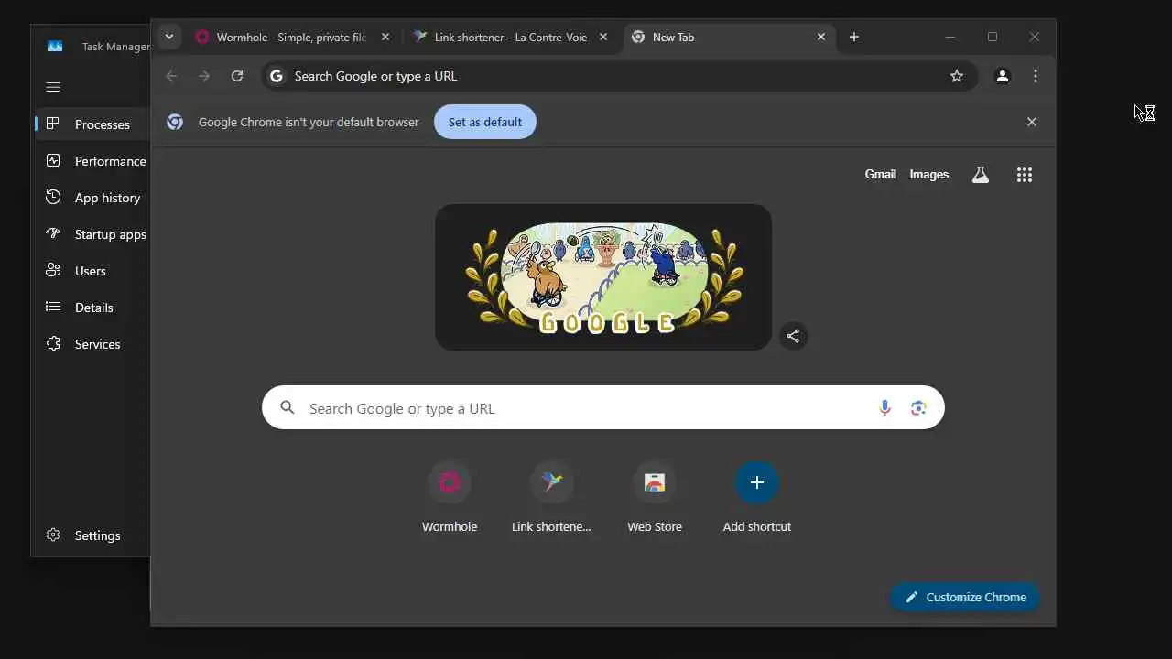Focus the Chrome address bar
The height and width of the screenshot is (659, 1172).
[618, 76]
